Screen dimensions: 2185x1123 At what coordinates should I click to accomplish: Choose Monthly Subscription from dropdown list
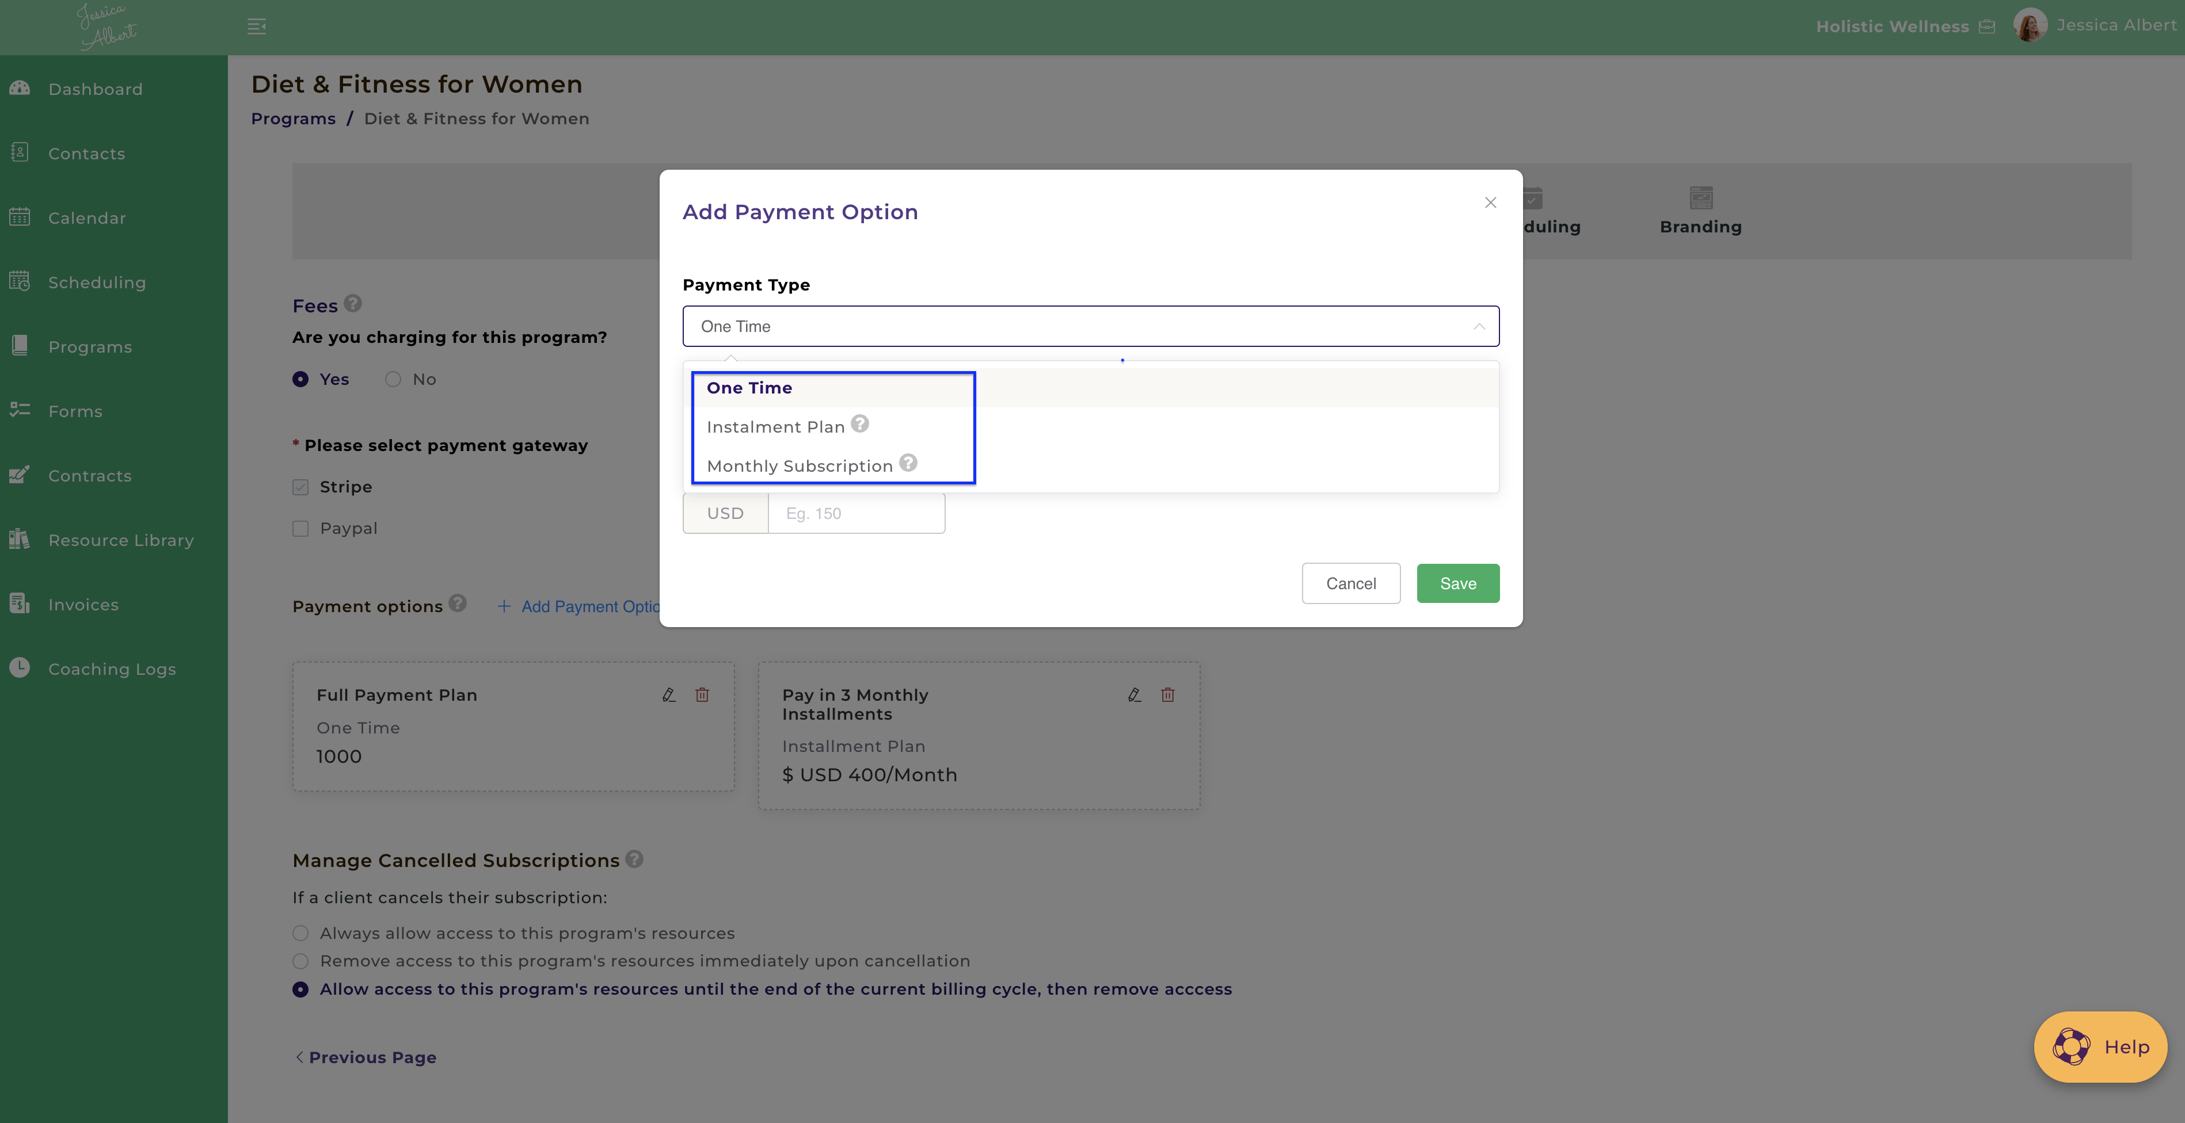click(x=1091, y=465)
